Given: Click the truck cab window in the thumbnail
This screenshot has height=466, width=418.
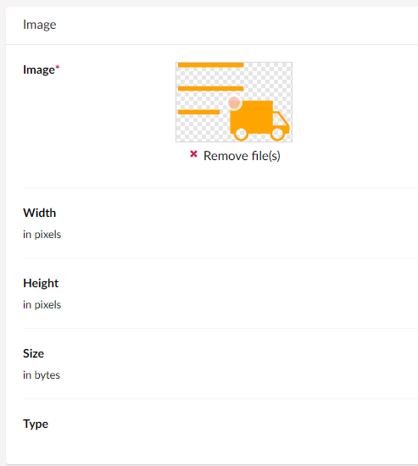Looking at the screenshot, I should coord(280,119).
